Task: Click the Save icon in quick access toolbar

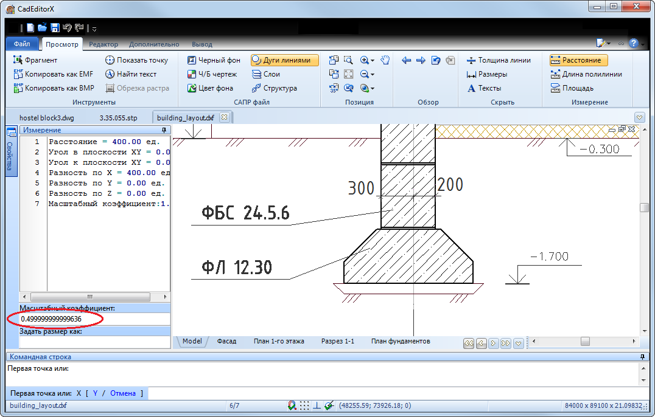Action: coord(55,27)
